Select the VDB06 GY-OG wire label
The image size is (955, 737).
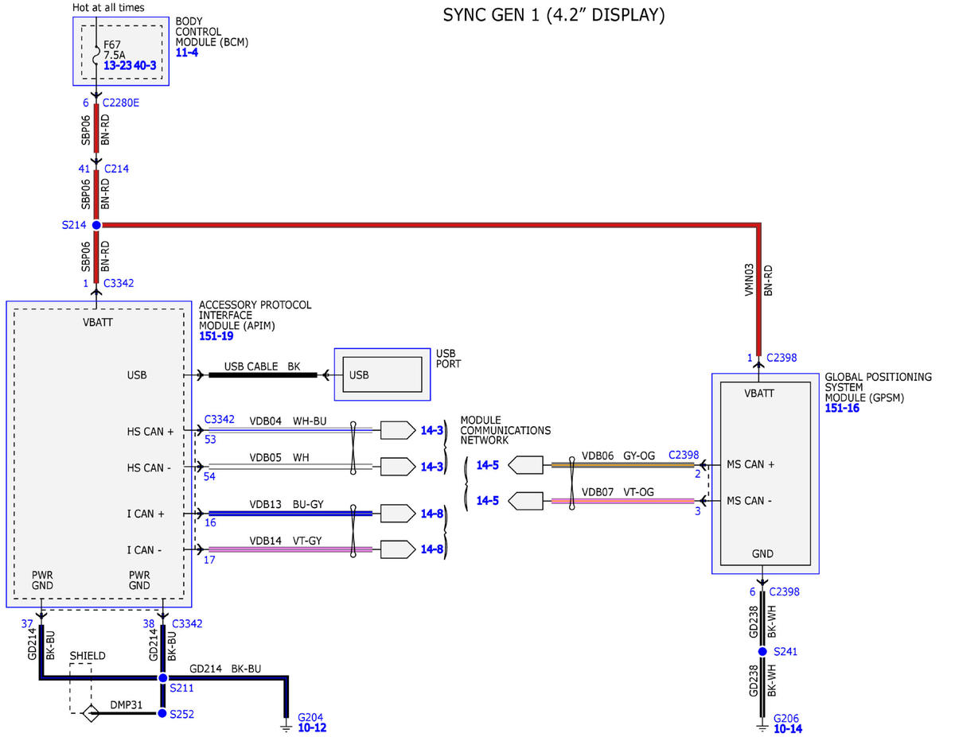pos(620,456)
